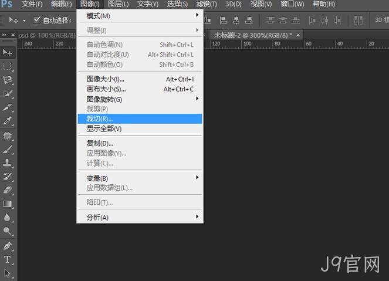Click align right edges in options bar
The width and height of the screenshot is (389, 281).
coord(249,20)
